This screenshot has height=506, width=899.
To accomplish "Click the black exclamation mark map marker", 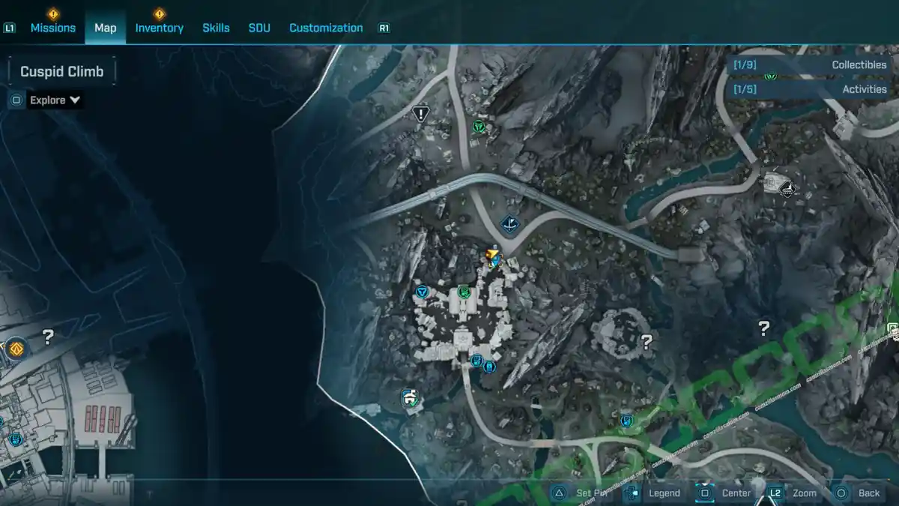I will 421,114.
